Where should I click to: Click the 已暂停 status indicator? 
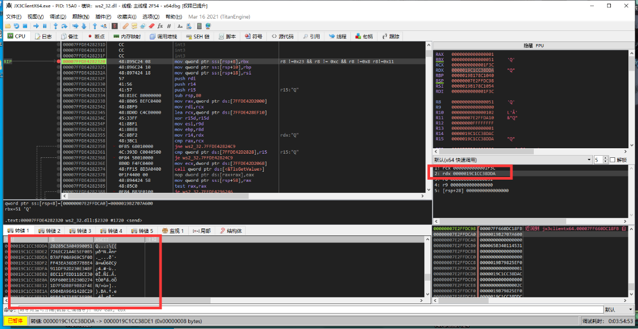[x=15, y=320]
